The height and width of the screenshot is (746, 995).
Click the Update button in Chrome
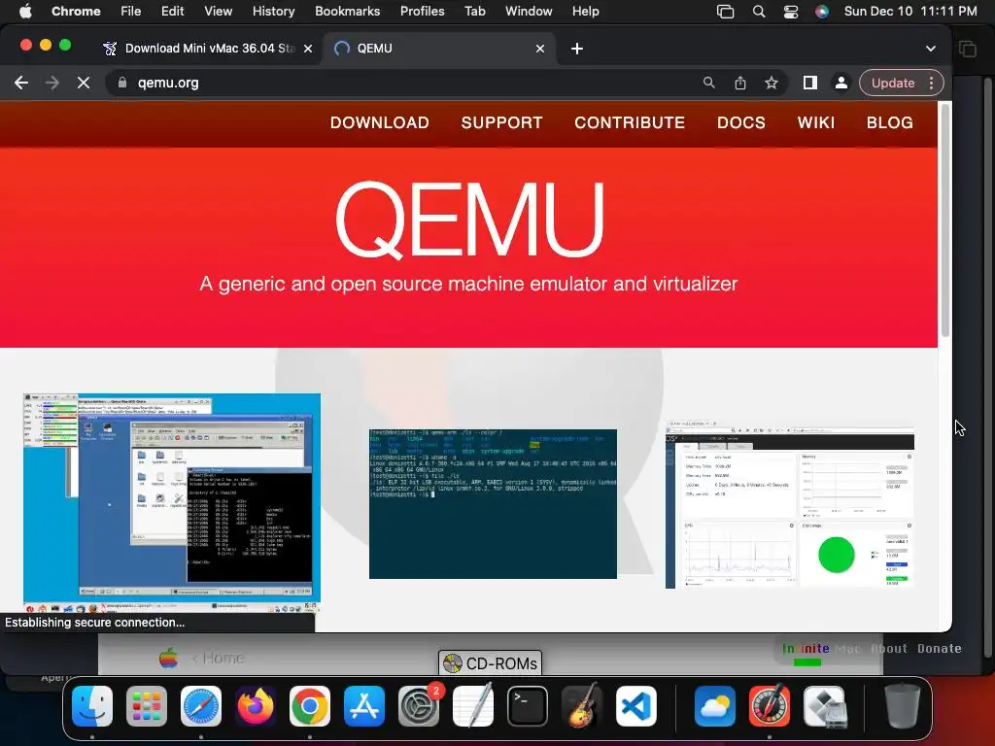point(893,84)
